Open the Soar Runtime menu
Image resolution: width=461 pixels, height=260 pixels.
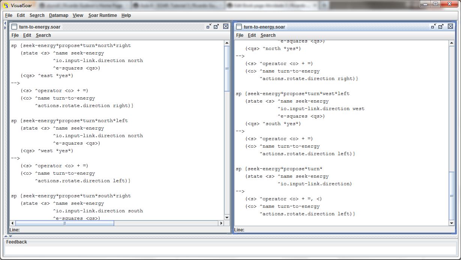click(x=102, y=15)
